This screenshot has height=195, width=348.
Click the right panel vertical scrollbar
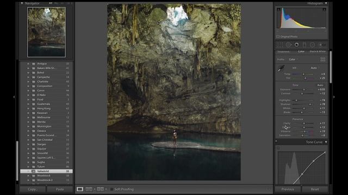(x=331, y=67)
